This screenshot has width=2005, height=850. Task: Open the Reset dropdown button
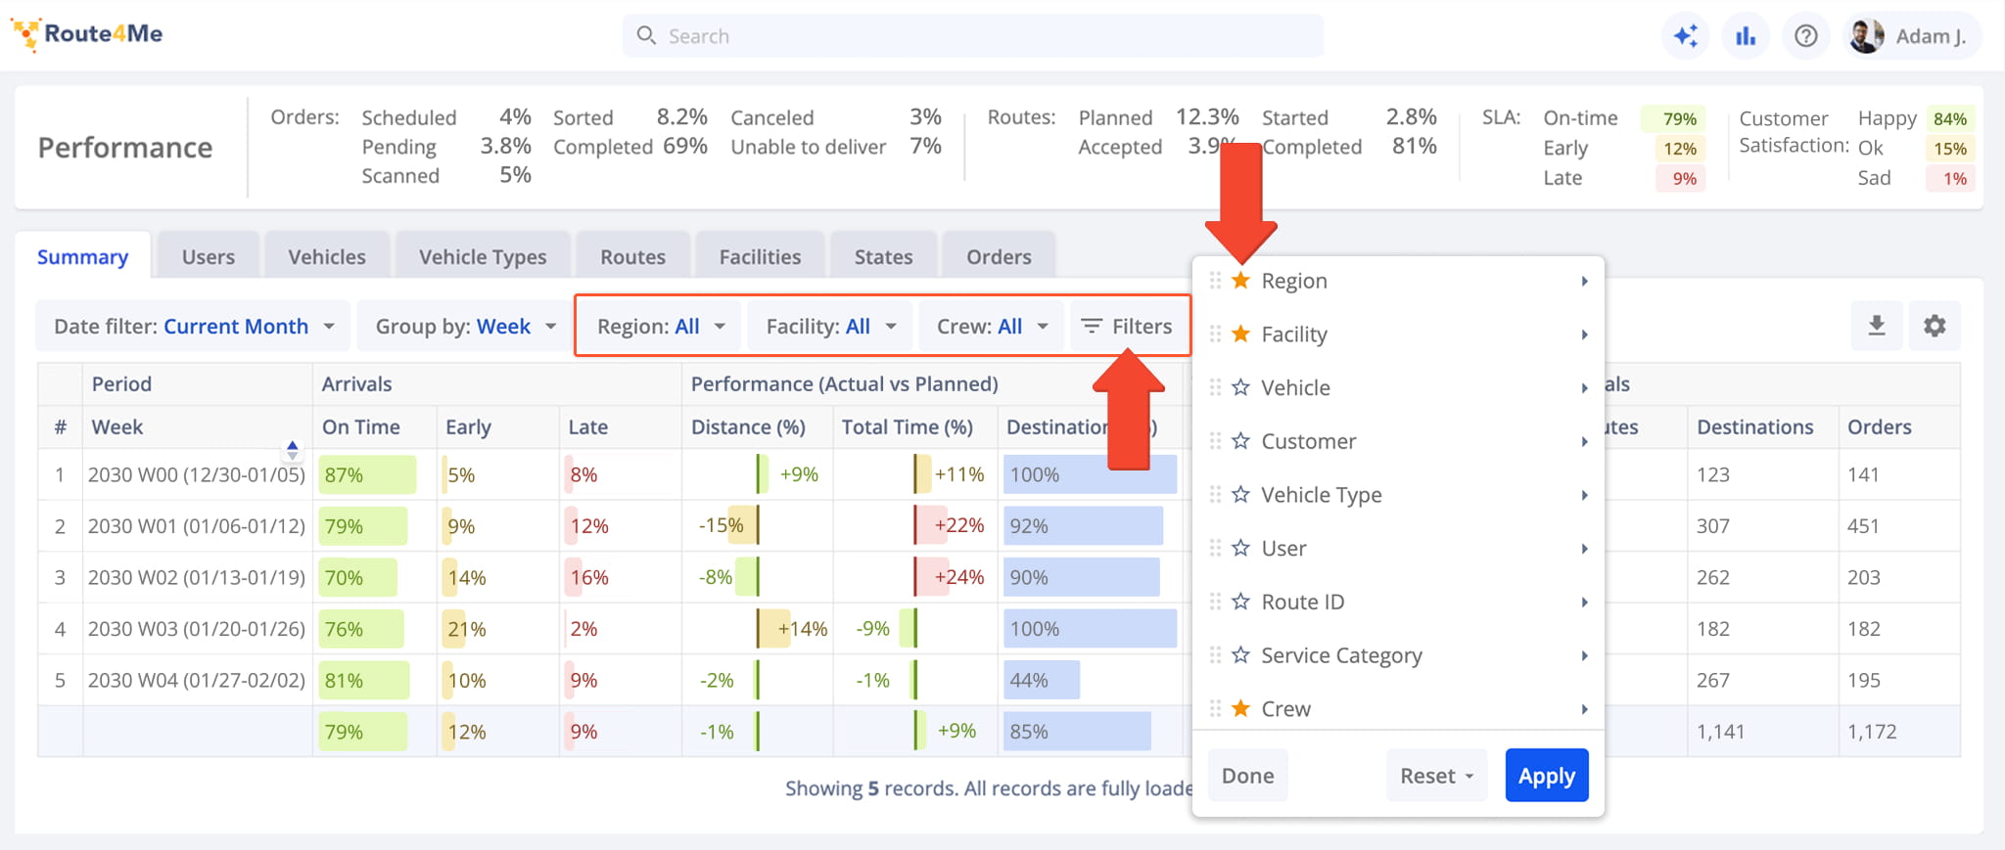coord(1436,776)
